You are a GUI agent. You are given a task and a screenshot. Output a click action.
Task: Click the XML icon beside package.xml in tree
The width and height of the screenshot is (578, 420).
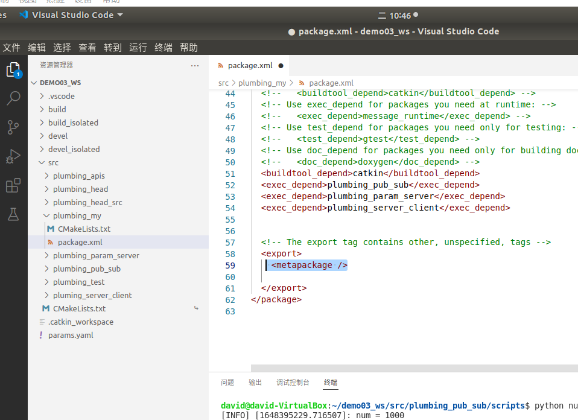(51, 242)
